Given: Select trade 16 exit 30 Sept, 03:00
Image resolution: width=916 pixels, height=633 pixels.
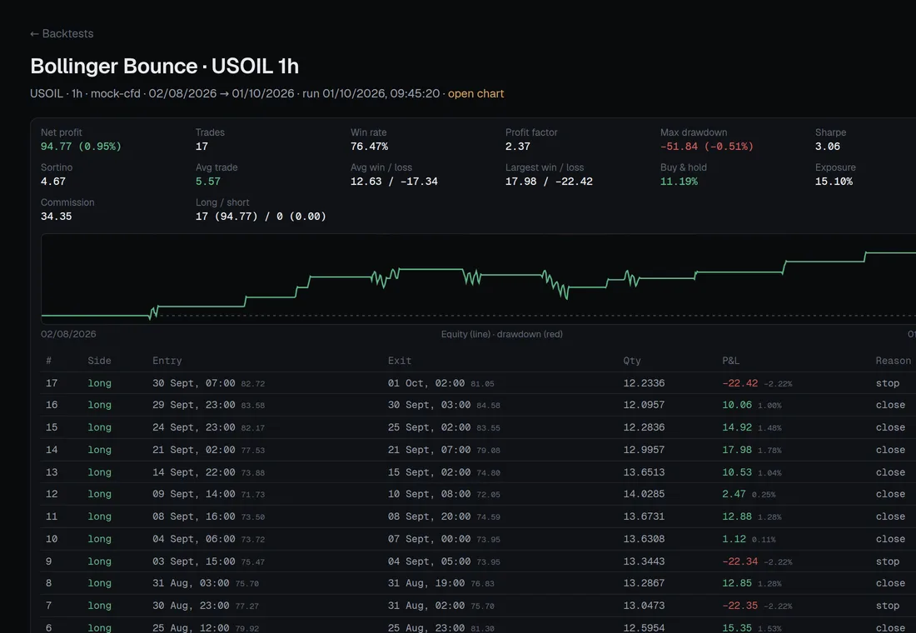Looking at the screenshot, I should (430, 405).
